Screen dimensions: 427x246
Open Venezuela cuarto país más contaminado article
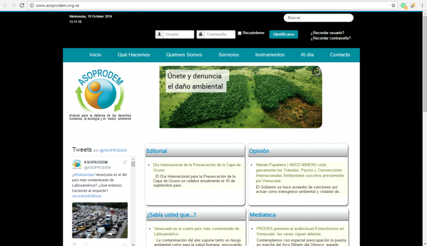pyautogui.click(x=196, y=231)
